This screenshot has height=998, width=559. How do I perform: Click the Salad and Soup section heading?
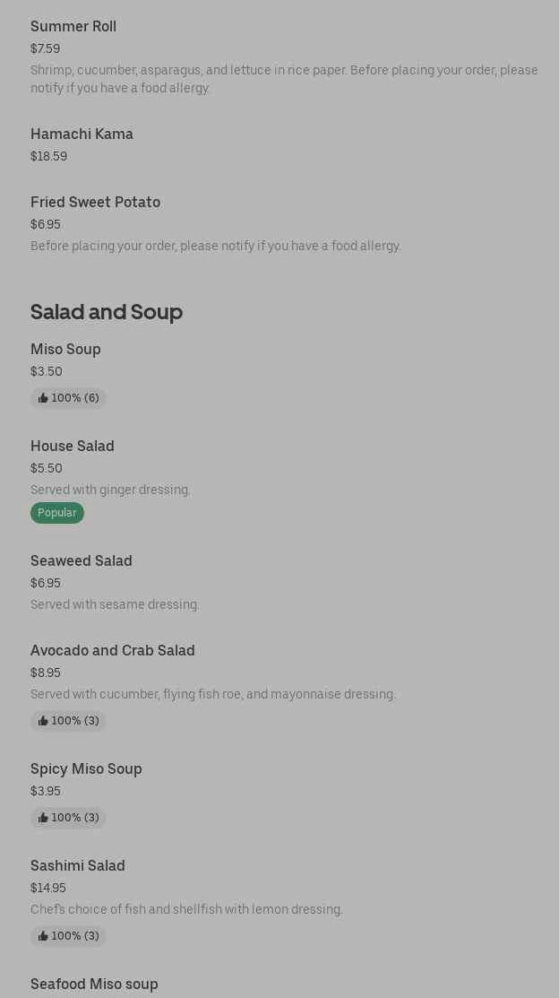(x=107, y=312)
